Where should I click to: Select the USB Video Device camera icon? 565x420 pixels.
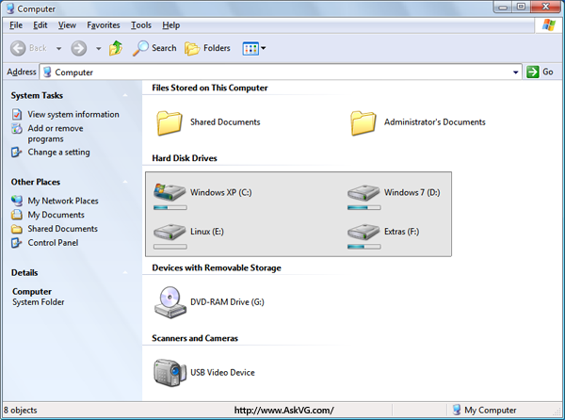coord(169,373)
